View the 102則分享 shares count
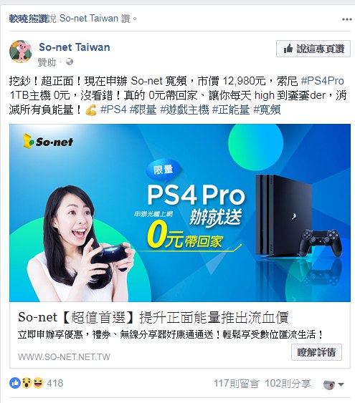 [x=288, y=384]
